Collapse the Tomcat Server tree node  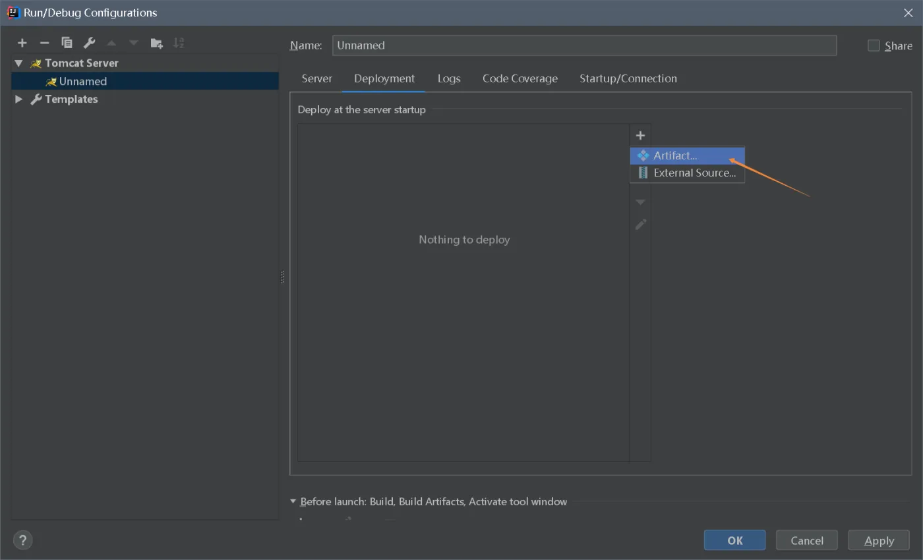18,63
